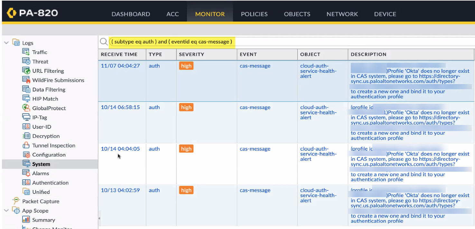Click the WildFire Submissions icon

(x=26, y=80)
